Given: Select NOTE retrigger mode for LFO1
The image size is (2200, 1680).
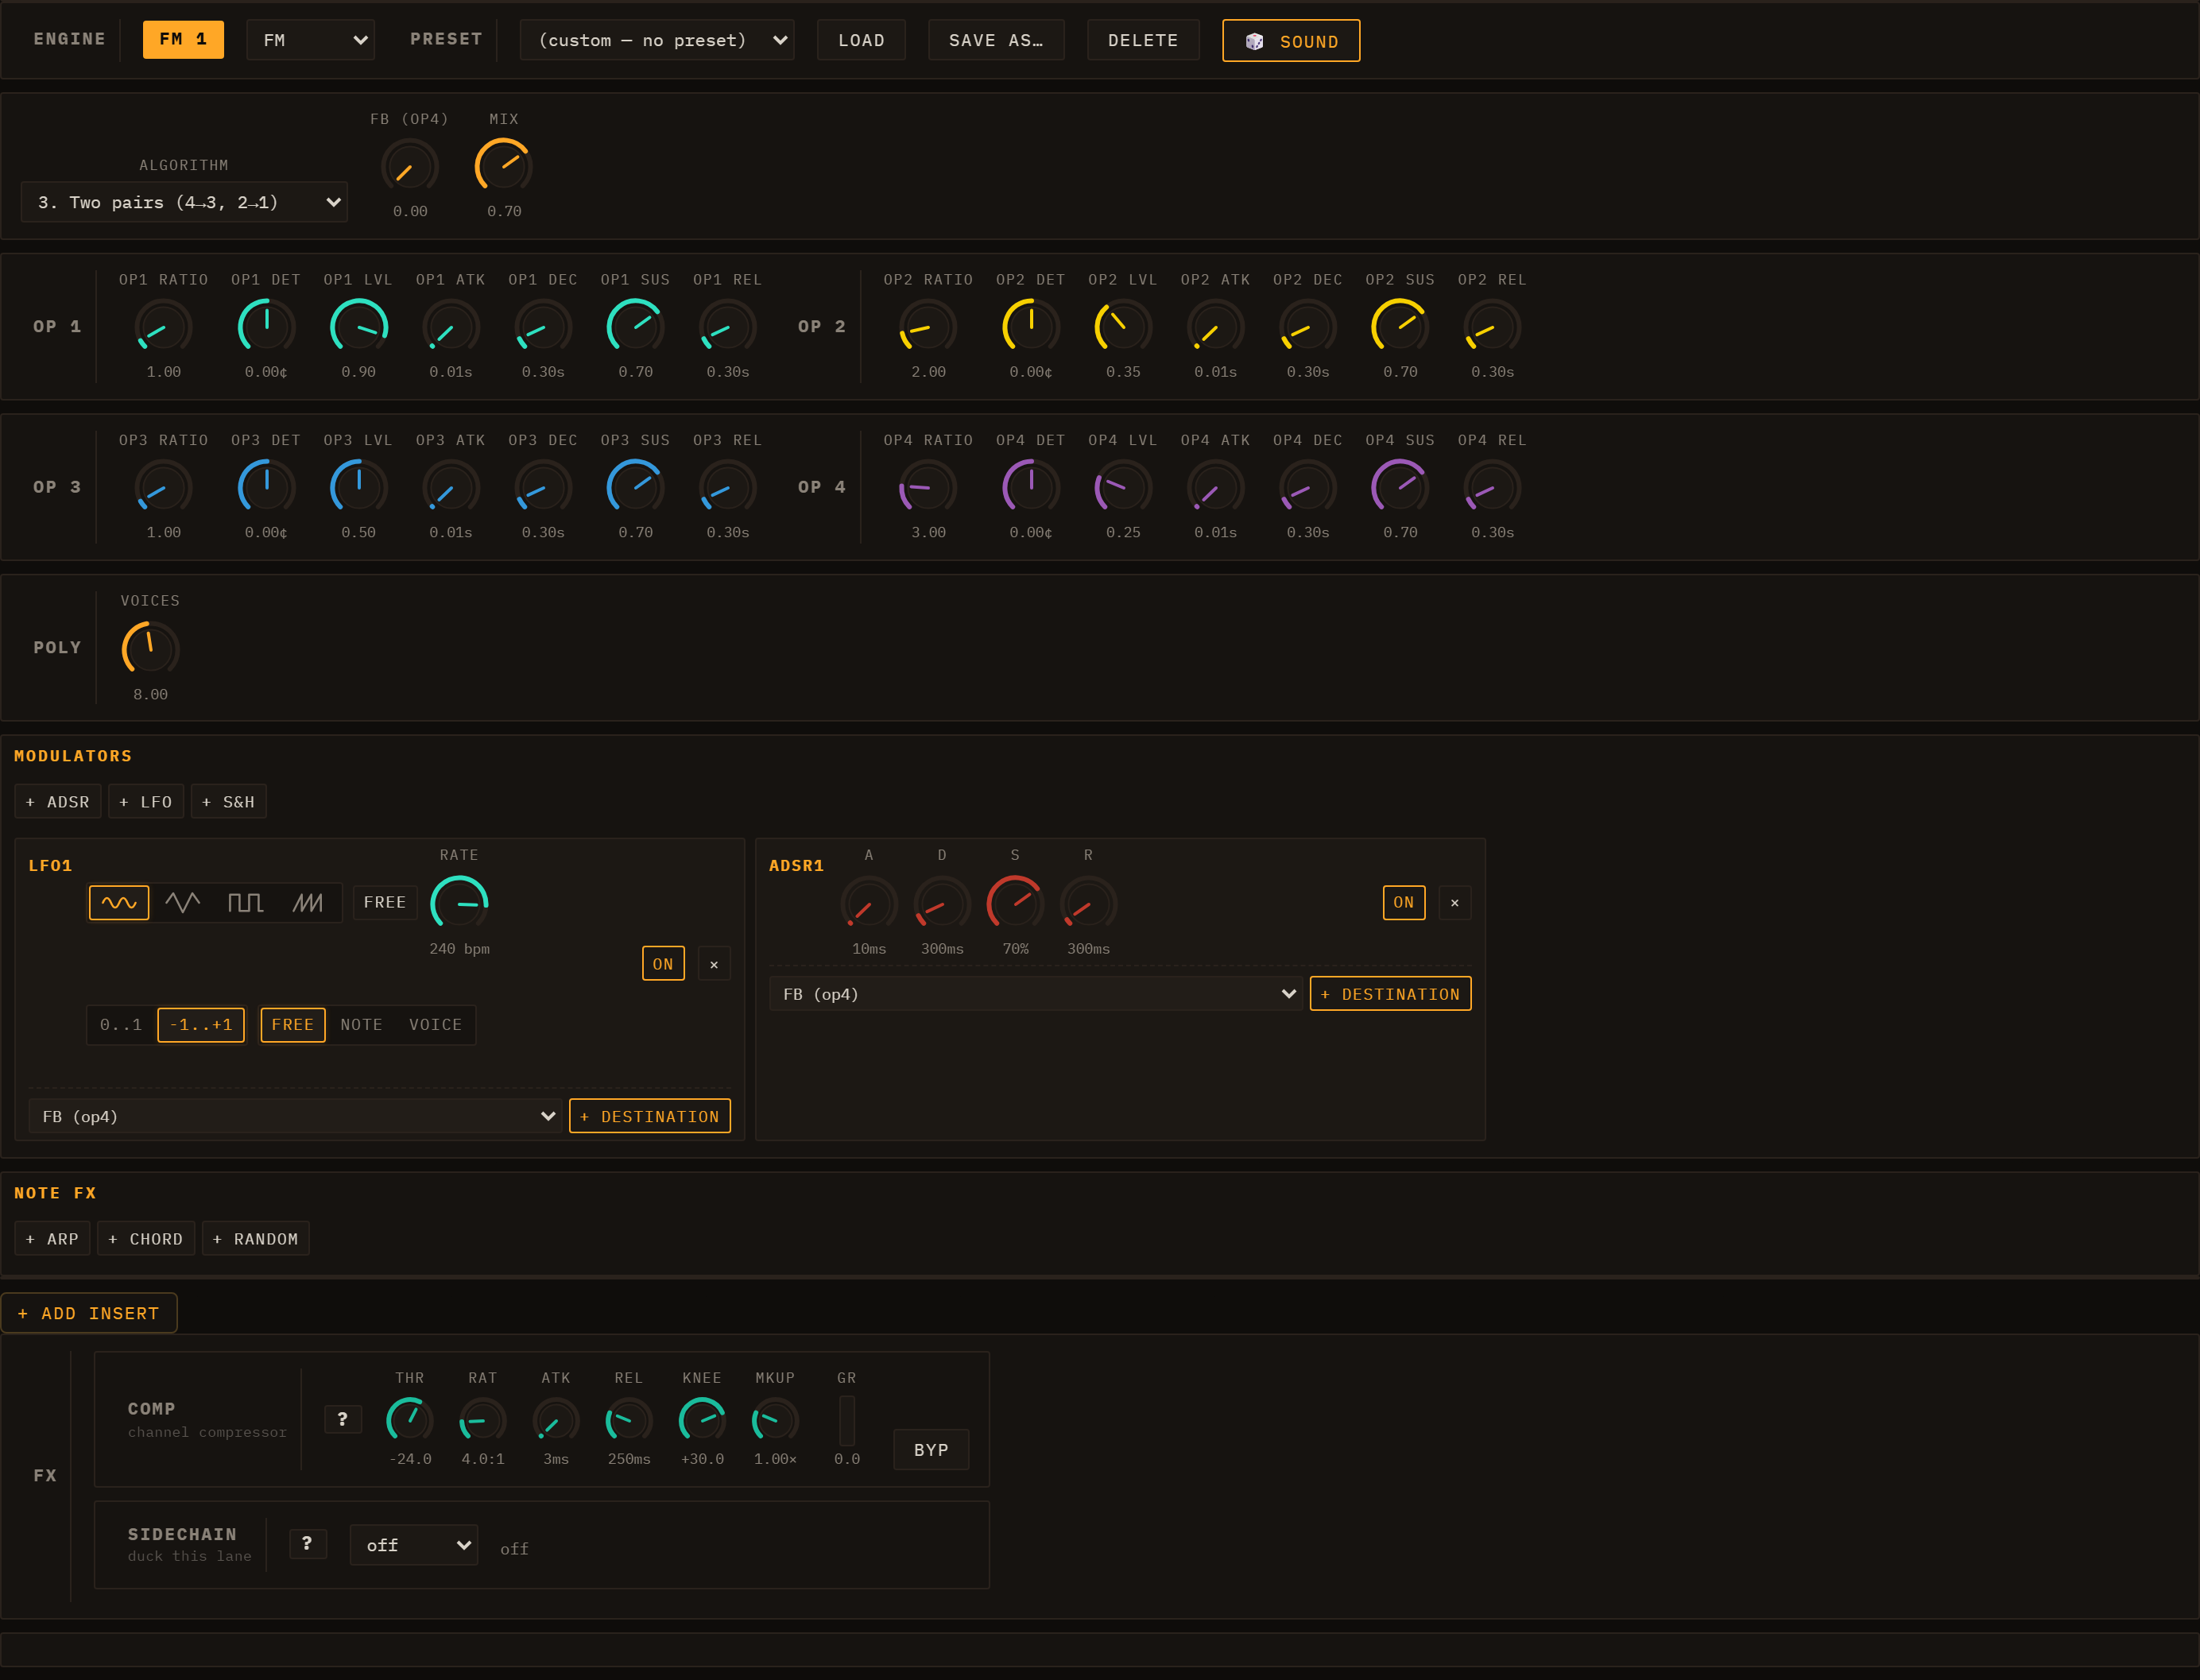Looking at the screenshot, I should (x=361, y=1024).
